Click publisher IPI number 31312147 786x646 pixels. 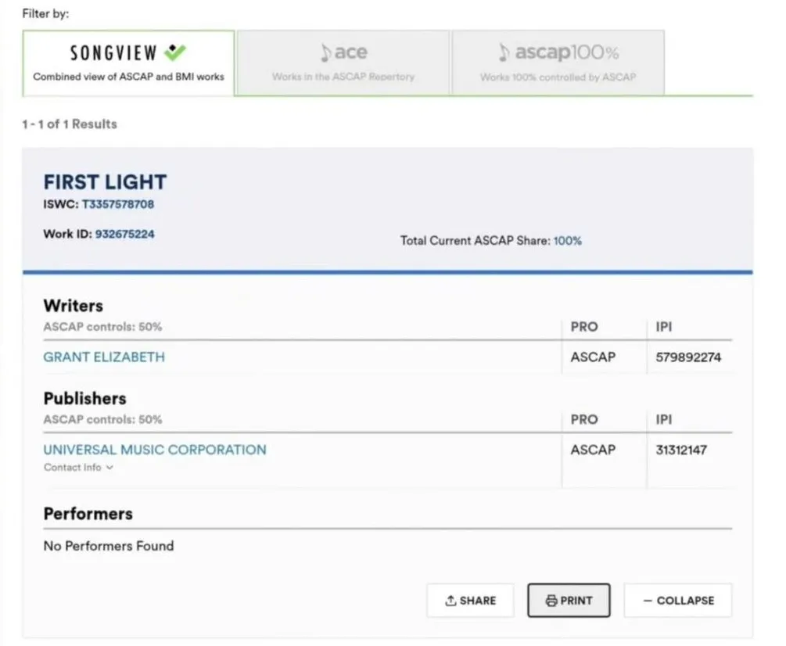pos(681,450)
